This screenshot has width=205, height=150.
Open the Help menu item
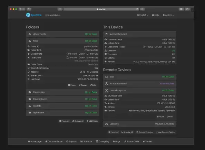[x=155, y=15]
